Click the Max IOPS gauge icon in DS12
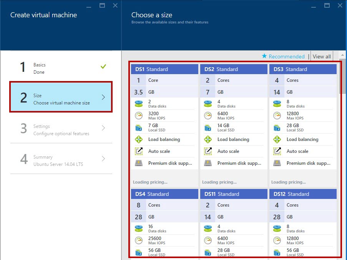The height and width of the screenshot is (260, 347). point(277,240)
